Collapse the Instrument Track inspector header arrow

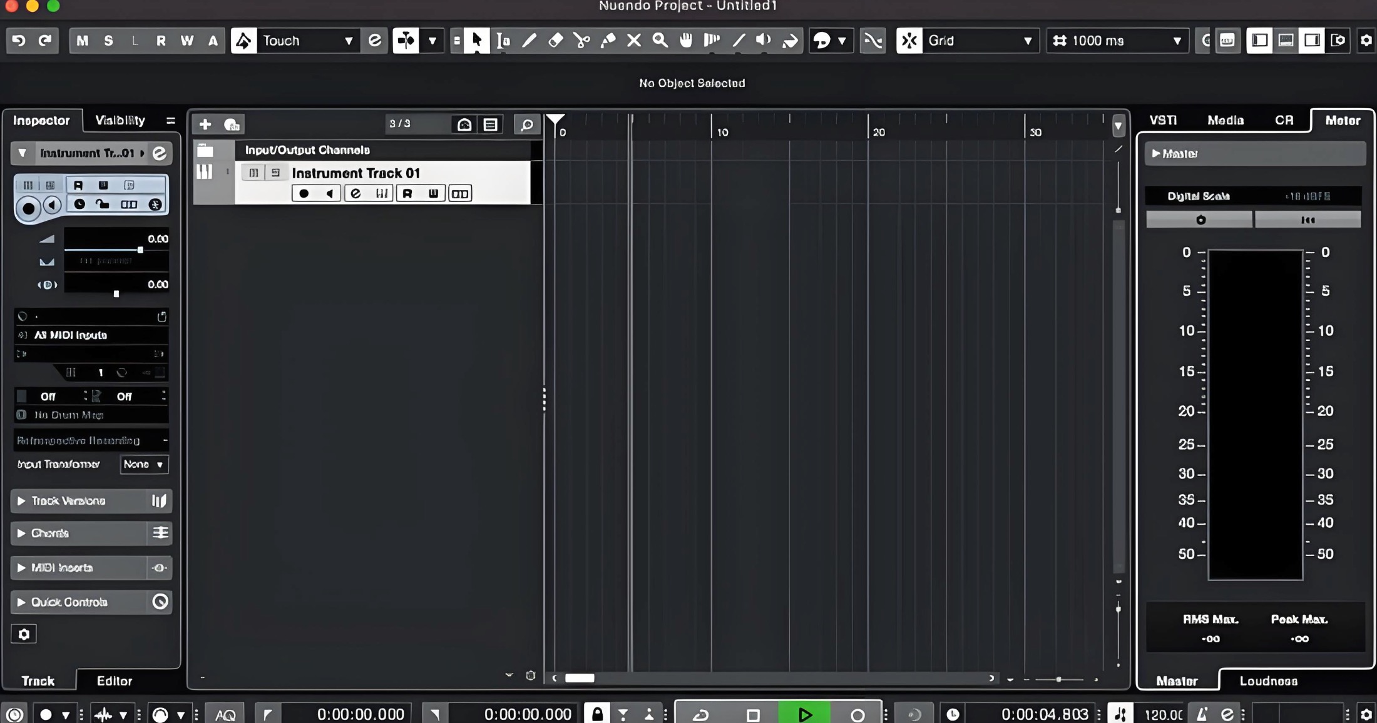pyautogui.click(x=23, y=153)
